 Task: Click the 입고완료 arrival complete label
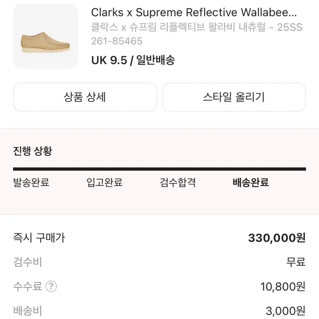(104, 183)
